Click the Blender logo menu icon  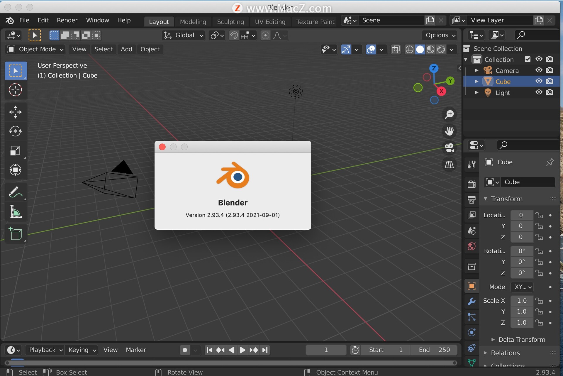pyautogui.click(x=9, y=20)
